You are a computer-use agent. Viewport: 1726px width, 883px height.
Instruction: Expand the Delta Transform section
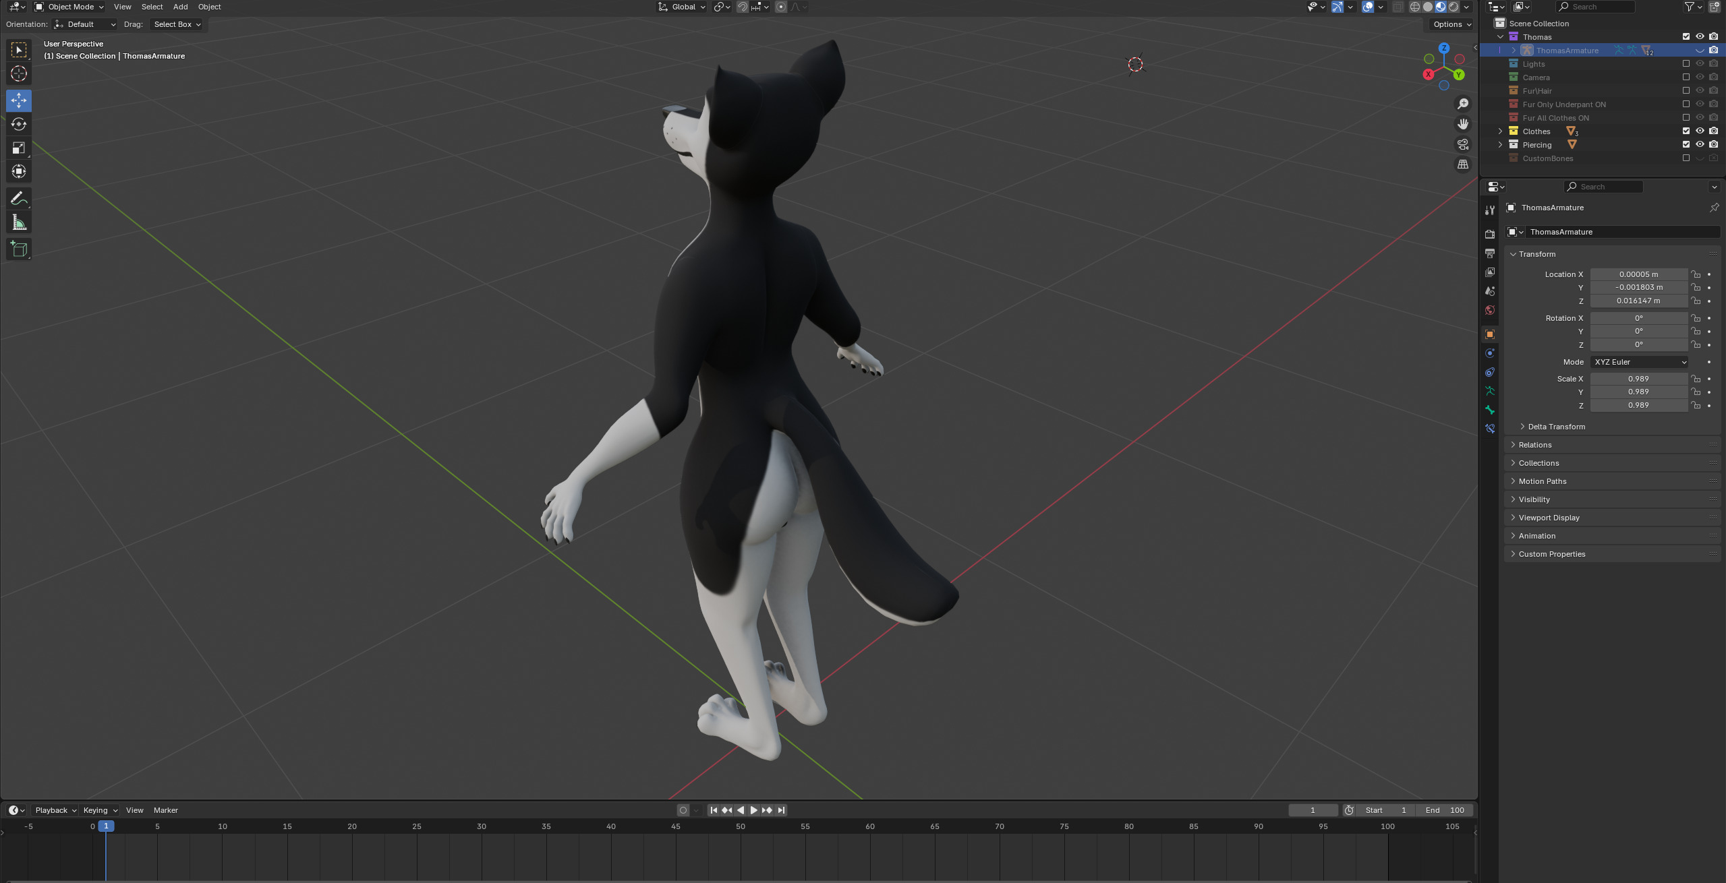point(1556,427)
